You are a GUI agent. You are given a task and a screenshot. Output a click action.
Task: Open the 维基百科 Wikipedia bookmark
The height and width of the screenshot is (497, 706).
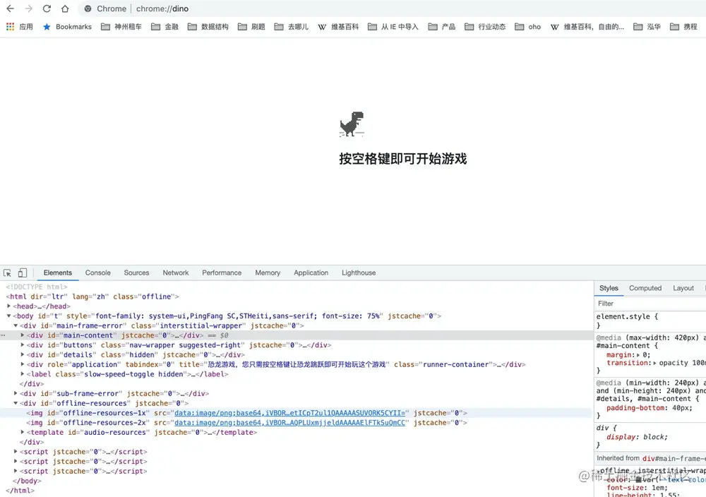click(x=338, y=27)
